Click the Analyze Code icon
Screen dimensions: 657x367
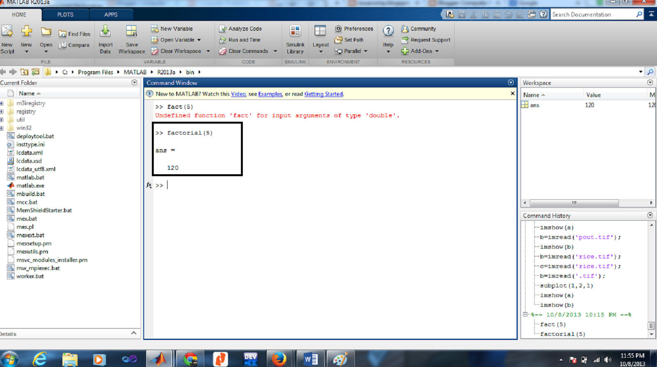[x=223, y=29]
